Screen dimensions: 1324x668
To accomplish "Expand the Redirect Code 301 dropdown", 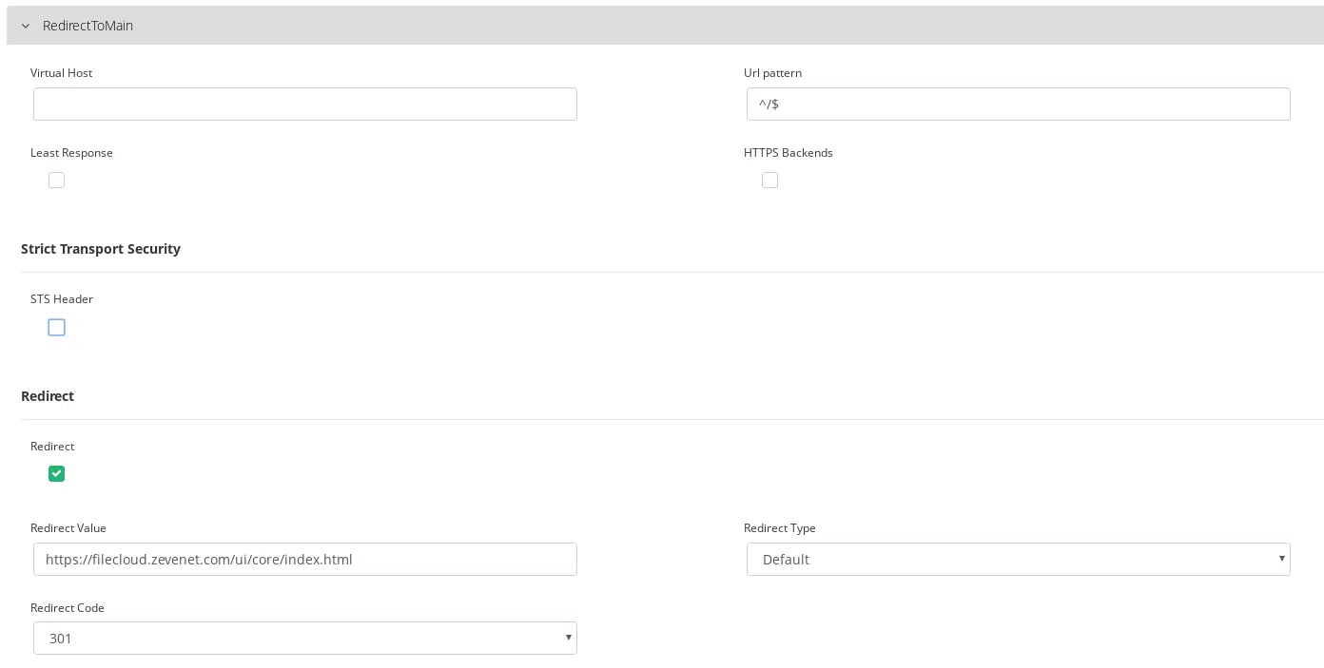I will [x=304, y=638].
